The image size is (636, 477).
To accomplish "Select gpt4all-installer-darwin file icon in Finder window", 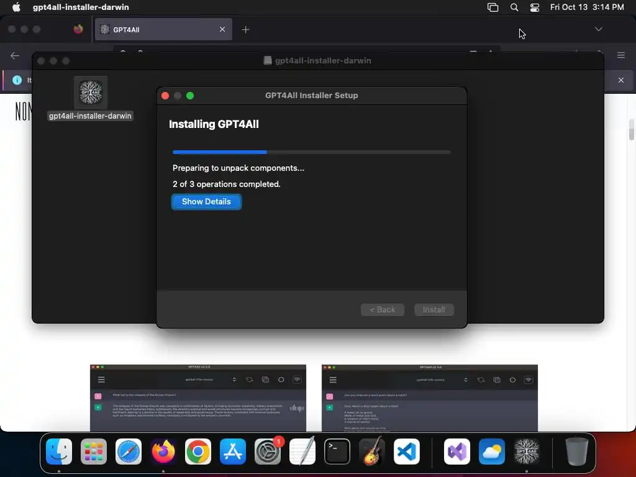I will (91, 93).
